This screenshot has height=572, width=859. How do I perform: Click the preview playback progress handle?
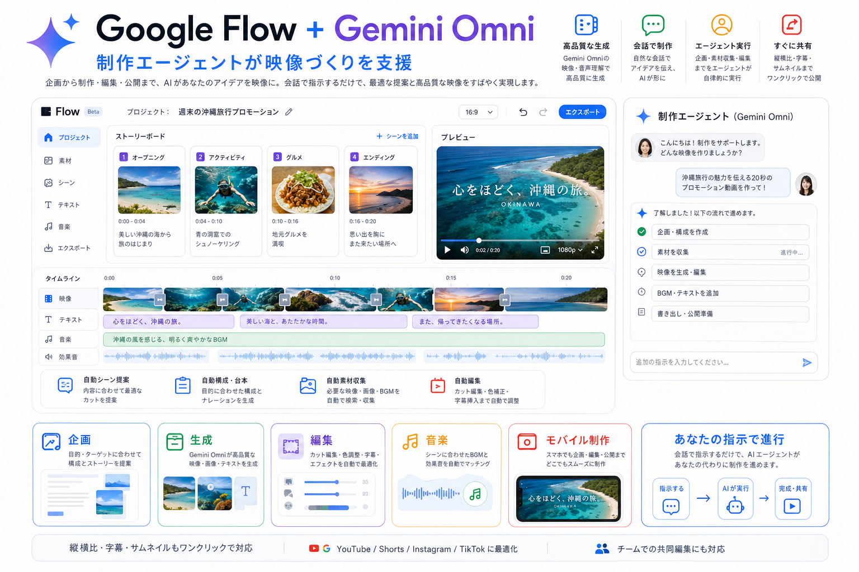(479, 240)
